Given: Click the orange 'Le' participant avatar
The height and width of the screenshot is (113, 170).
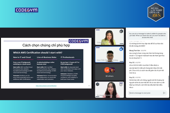Looking at the screenshot, I should 107,70.
